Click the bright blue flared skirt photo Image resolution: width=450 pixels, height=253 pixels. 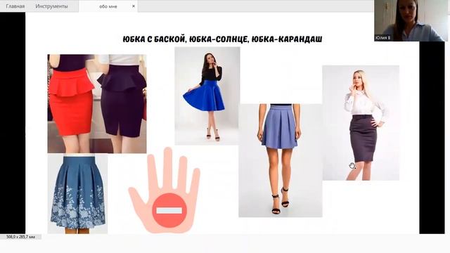pyautogui.click(x=207, y=96)
